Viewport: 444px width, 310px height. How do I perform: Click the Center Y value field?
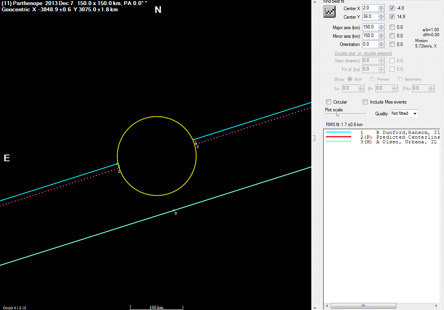tap(370, 16)
